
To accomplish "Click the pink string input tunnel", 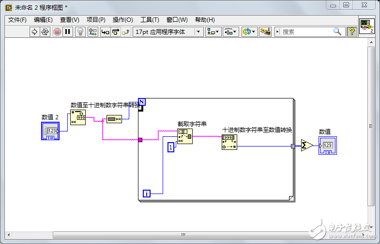I will [140, 140].
